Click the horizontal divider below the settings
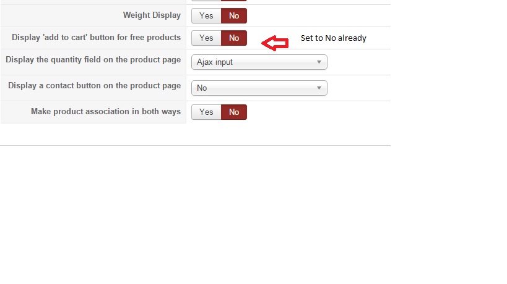Screen dimensions: 507x284 pyautogui.click(x=195, y=146)
